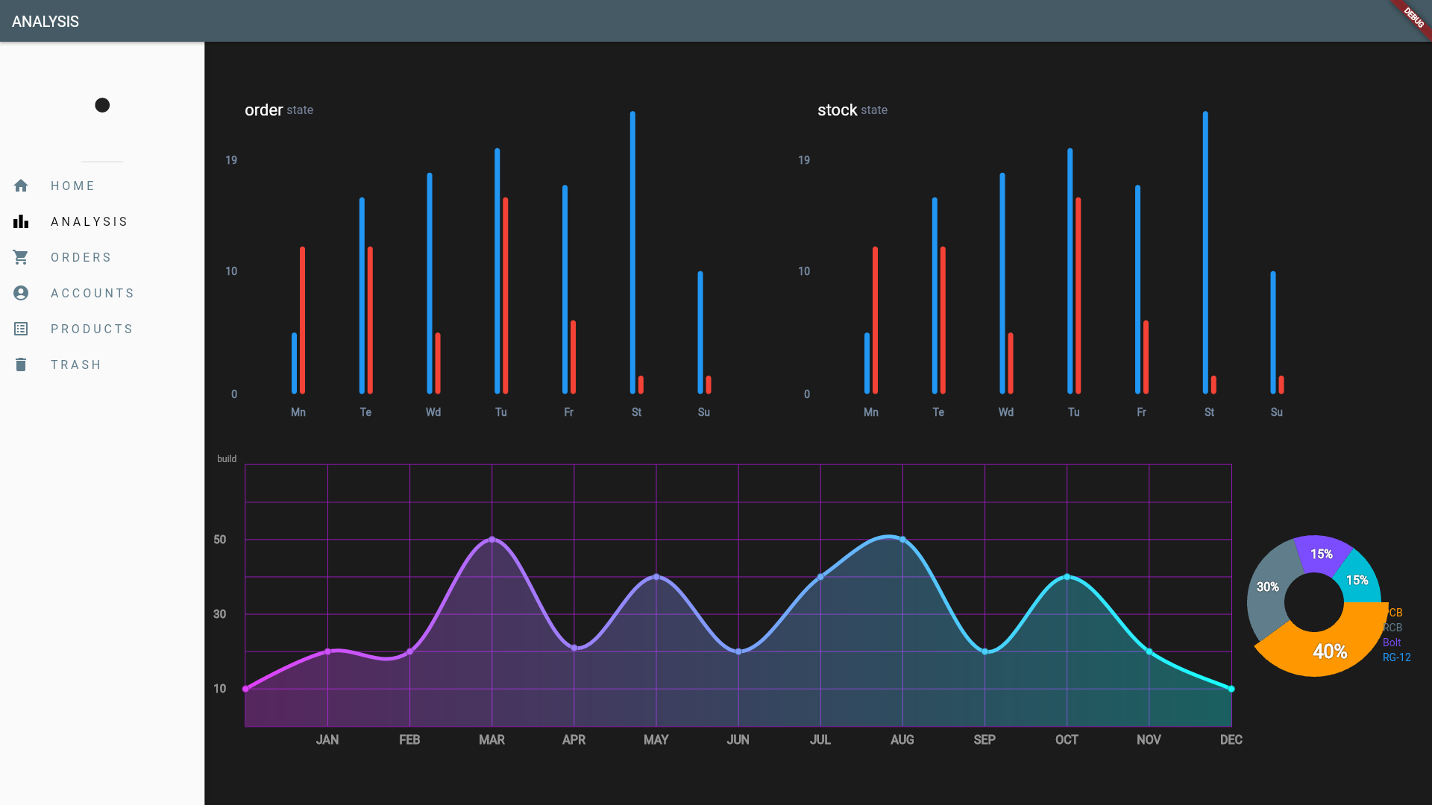
Task: Go to ACCOUNTS page label
Action: tap(92, 293)
